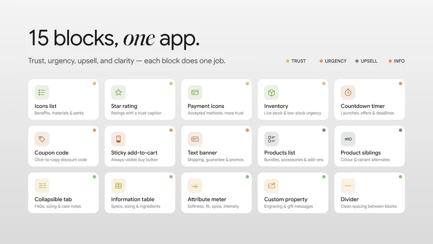The height and width of the screenshot is (244, 433).
Task: Click the orange dot beside URGENCY legend
Action: [x=321, y=61]
